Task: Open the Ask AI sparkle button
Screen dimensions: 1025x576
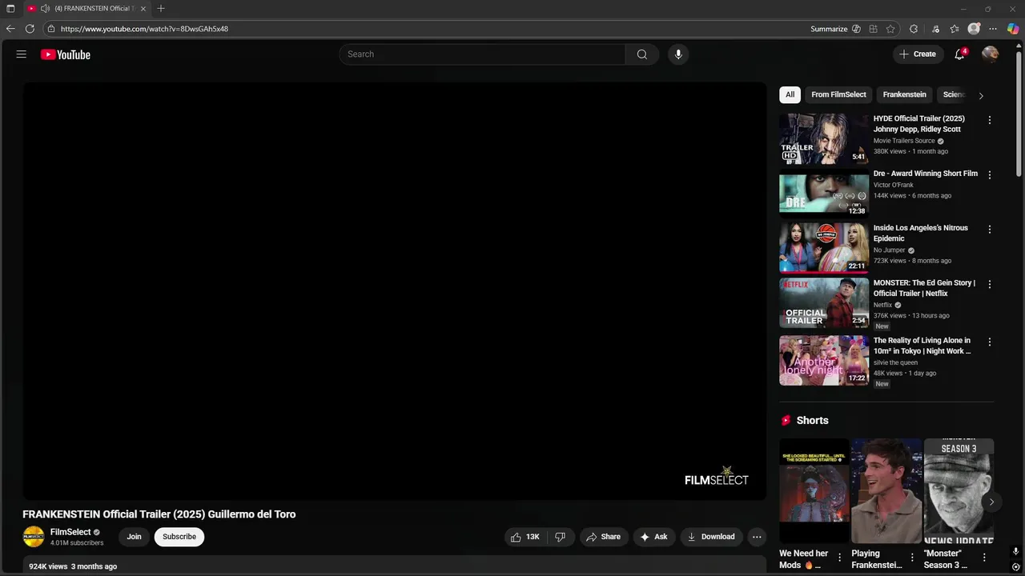Action: click(x=653, y=537)
